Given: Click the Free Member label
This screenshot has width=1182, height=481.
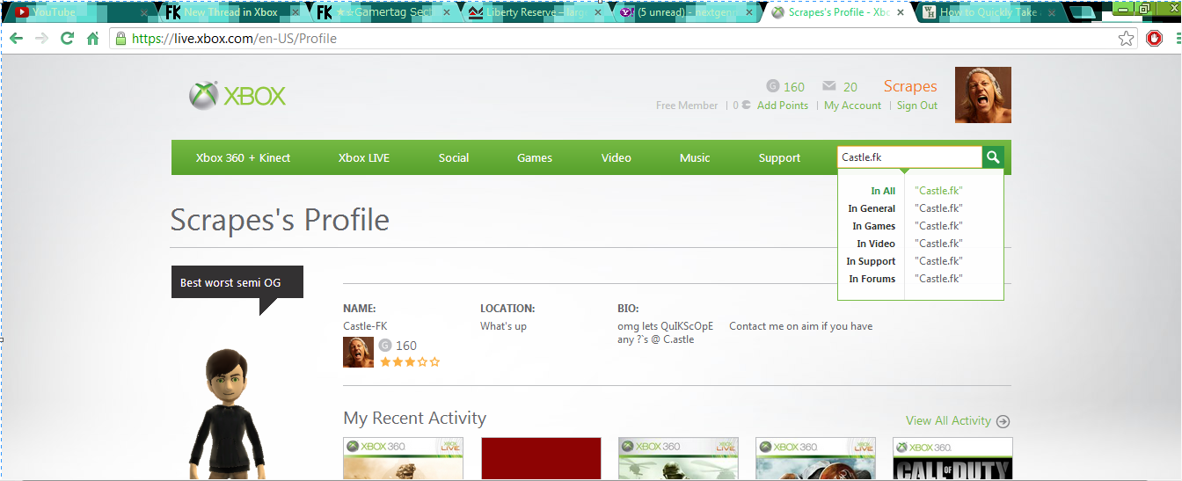Looking at the screenshot, I should pyautogui.click(x=687, y=106).
